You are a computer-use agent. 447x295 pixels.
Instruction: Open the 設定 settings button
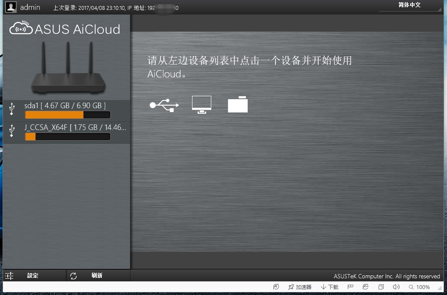[34, 276]
